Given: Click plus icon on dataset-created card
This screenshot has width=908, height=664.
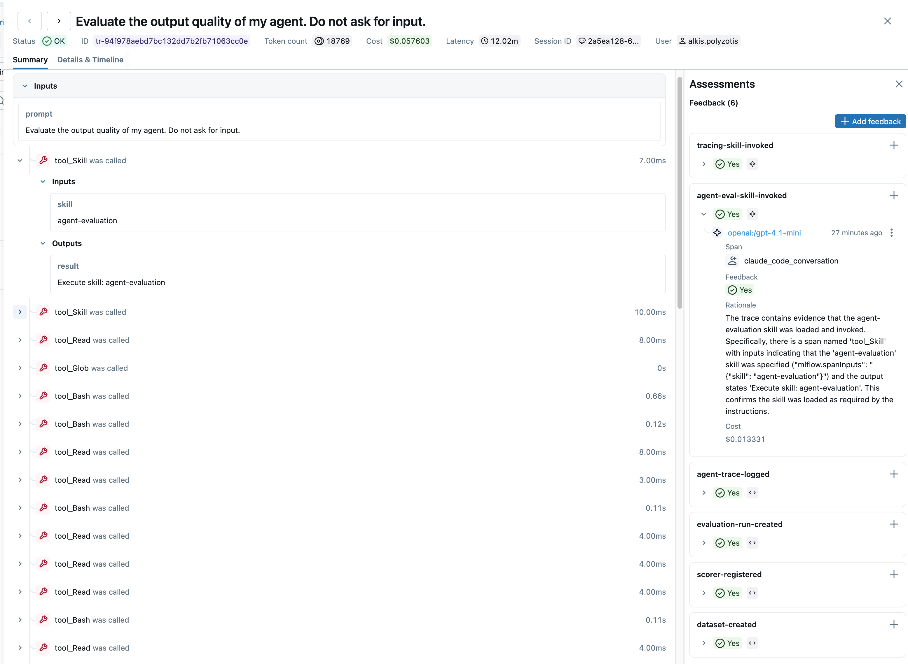Looking at the screenshot, I should pyautogui.click(x=893, y=624).
